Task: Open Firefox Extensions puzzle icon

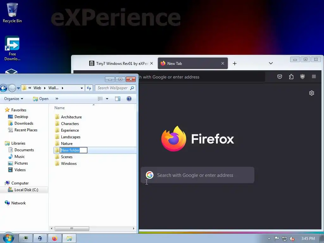Action: point(291,77)
